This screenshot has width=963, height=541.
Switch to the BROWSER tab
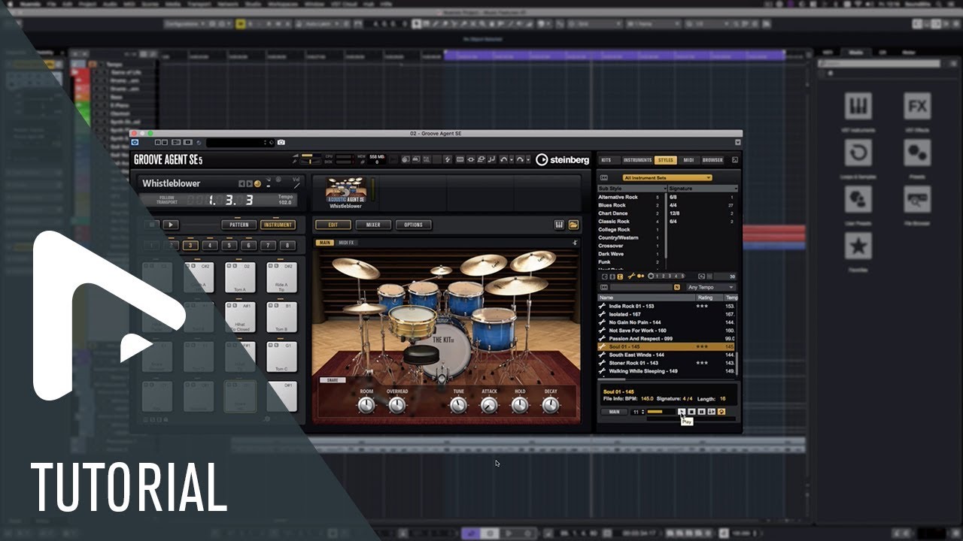coord(712,160)
